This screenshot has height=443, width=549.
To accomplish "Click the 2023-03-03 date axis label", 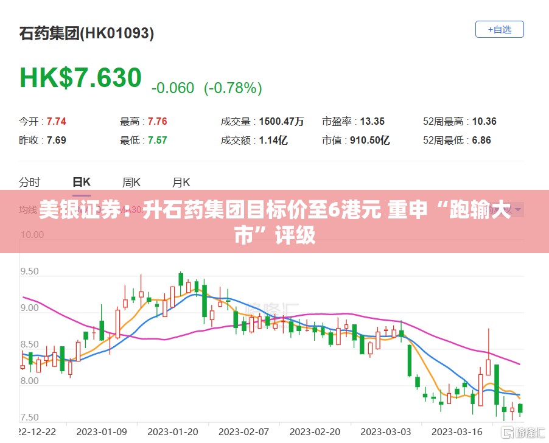I will [x=386, y=432].
